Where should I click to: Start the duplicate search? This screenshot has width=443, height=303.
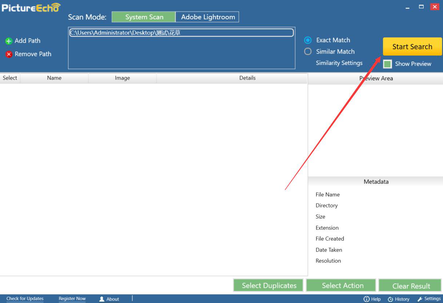[x=412, y=46]
